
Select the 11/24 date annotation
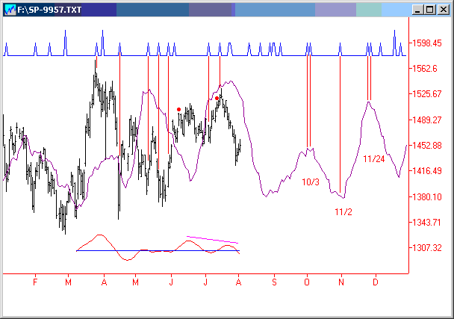pos(373,159)
